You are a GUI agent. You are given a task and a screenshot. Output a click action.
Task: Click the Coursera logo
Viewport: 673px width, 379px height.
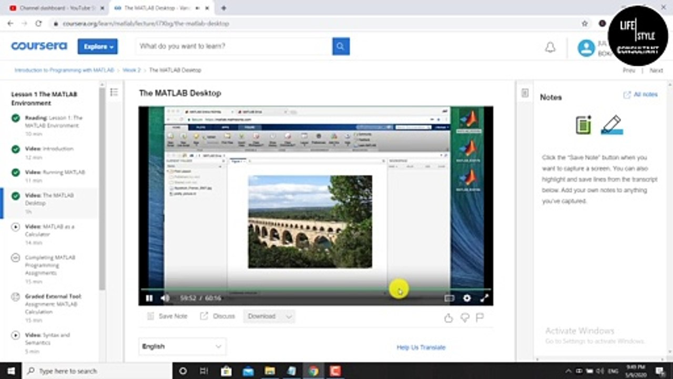coord(39,46)
